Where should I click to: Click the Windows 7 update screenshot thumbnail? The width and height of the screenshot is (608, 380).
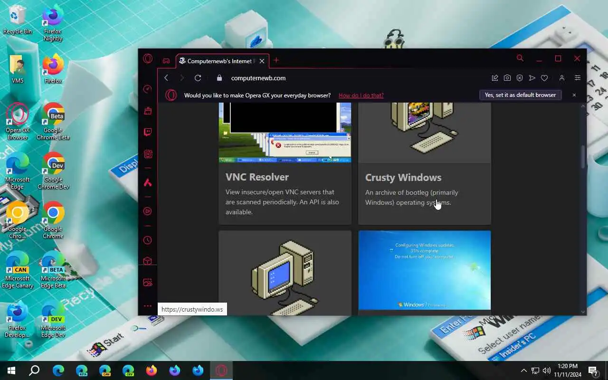[x=425, y=270]
